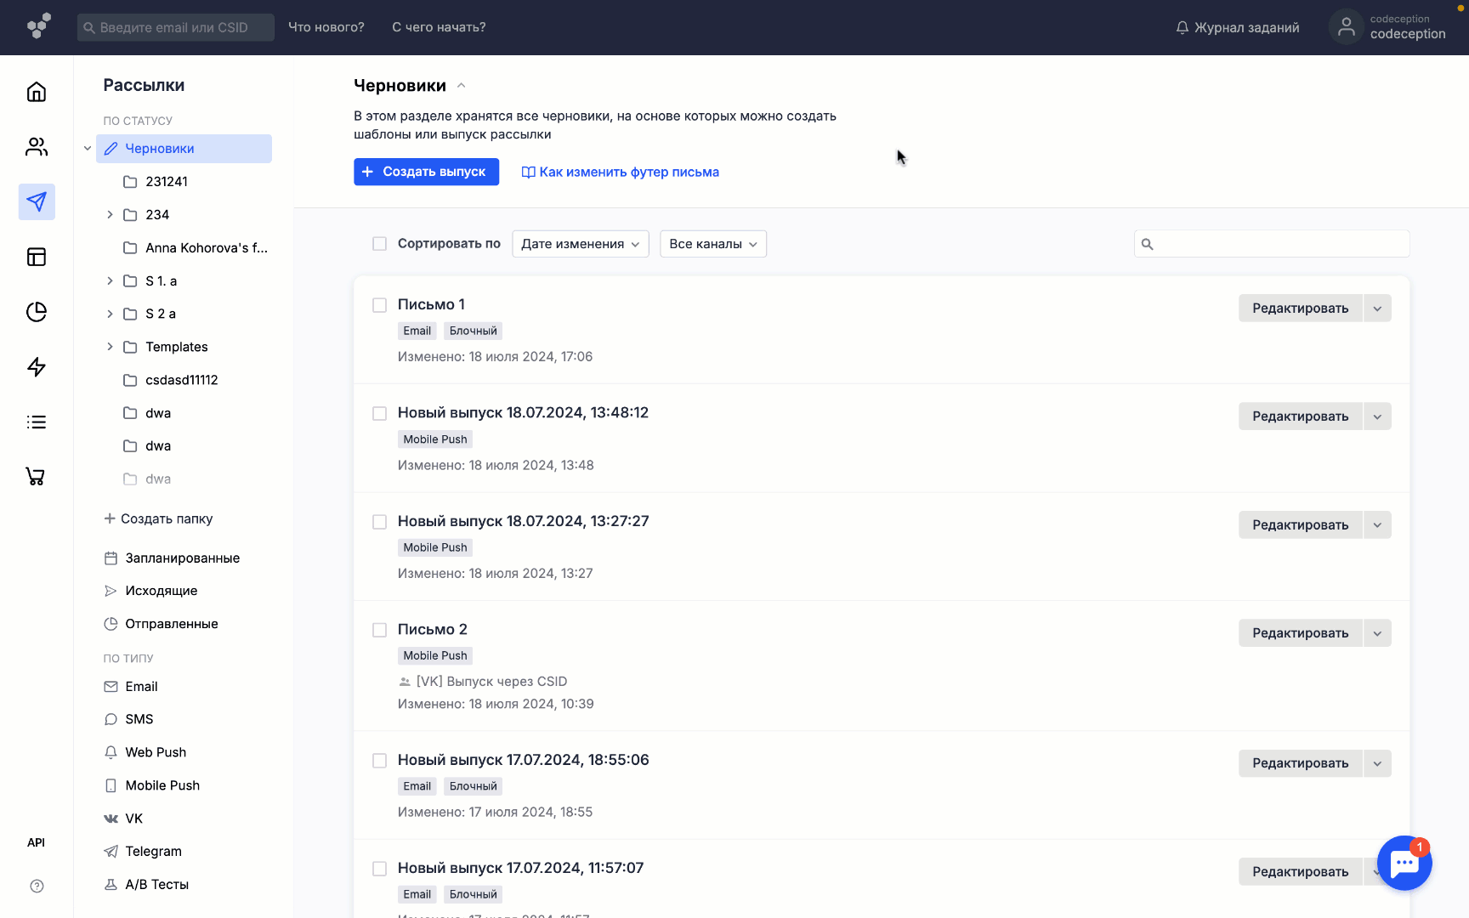Click Редактировать for Письмо 1
Screen dimensions: 1469x918
point(1300,309)
